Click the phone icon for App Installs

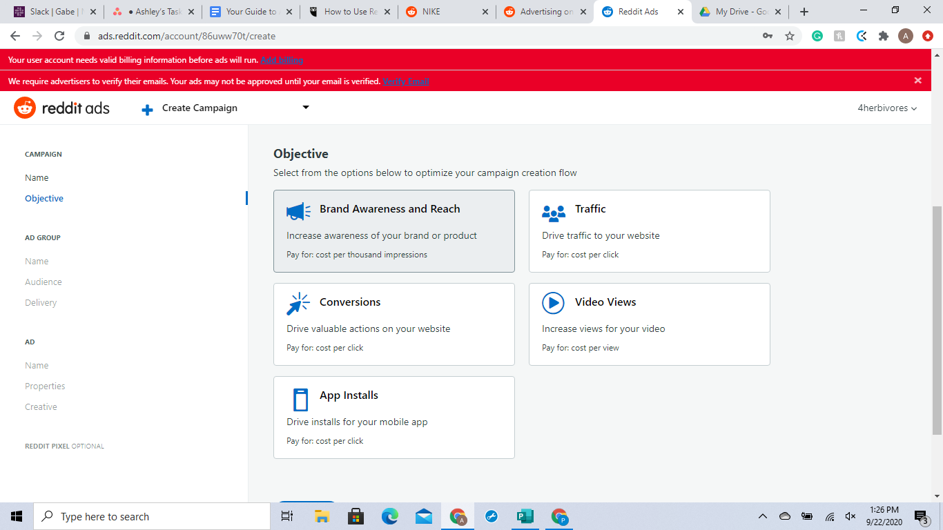(x=300, y=400)
